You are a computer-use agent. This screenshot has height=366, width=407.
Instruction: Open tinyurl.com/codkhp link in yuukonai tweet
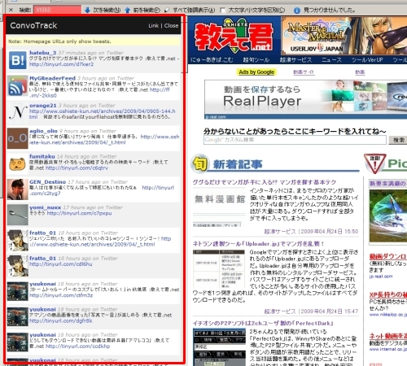(78, 346)
